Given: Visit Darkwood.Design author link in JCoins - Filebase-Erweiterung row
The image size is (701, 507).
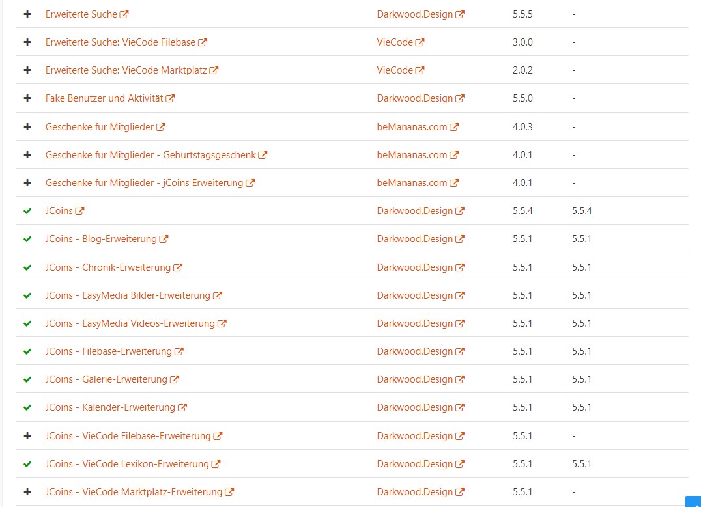Looking at the screenshot, I should click(414, 351).
